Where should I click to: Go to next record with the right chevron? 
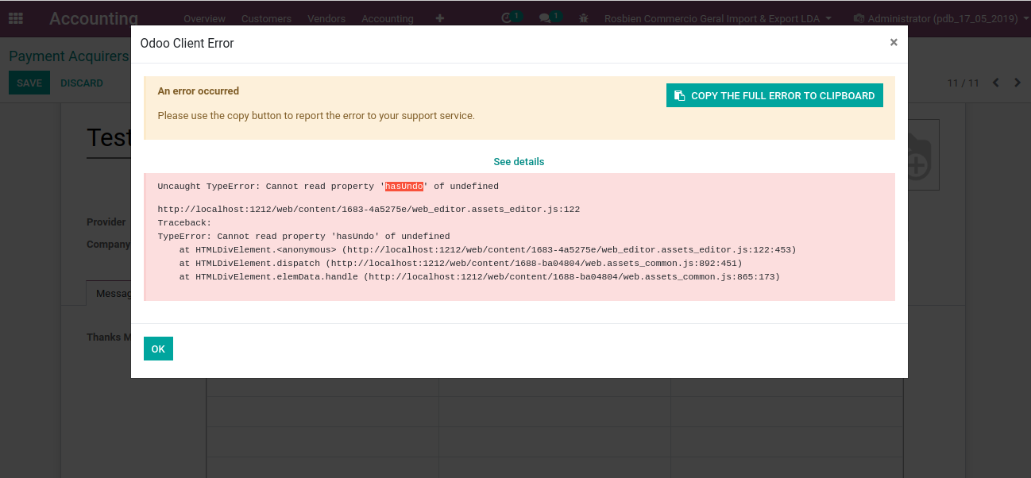(1017, 82)
